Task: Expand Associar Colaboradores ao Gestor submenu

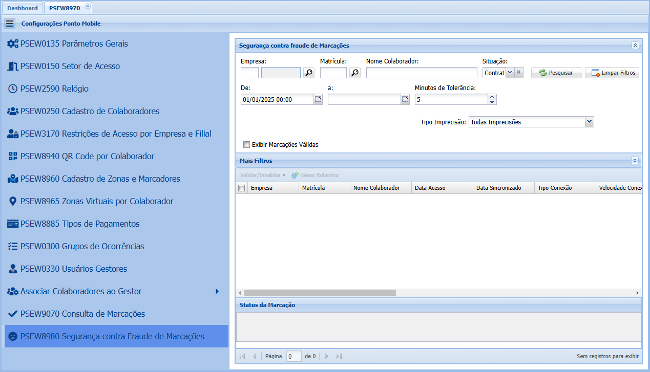Action: click(217, 292)
